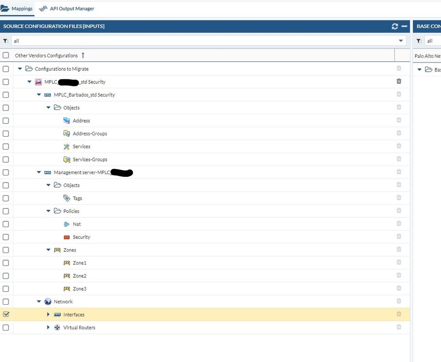Click the Services-Groups icon
The image size is (441, 362).
[67, 160]
